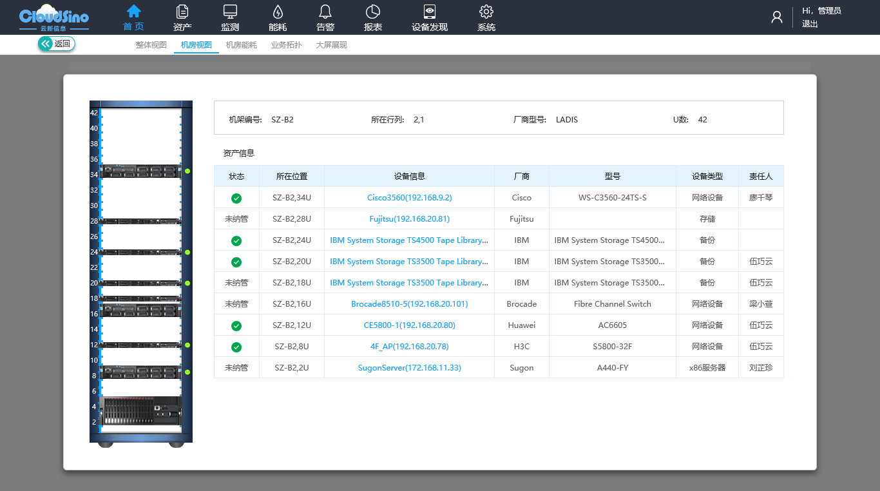Switch to the 整体视图 tab

tap(151, 45)
